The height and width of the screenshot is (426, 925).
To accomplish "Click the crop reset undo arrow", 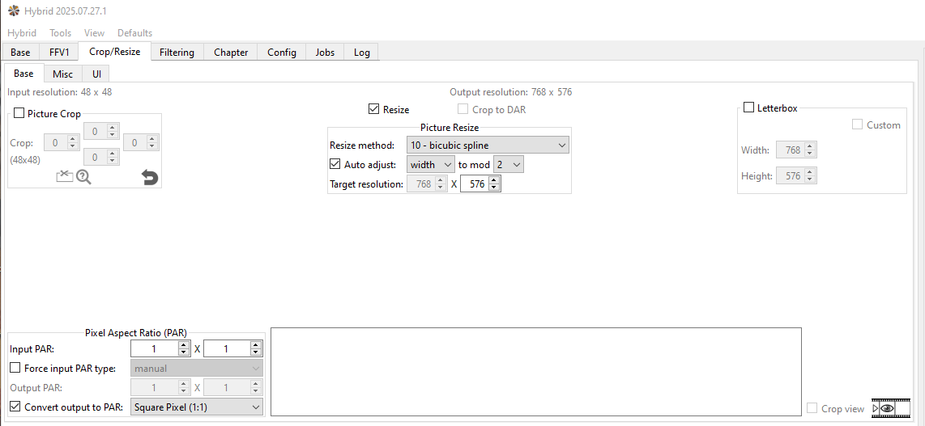I will [150, 177].
